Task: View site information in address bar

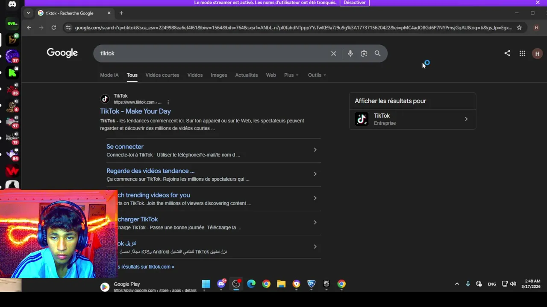Action: pyautogui.click(x=68, y=28)
